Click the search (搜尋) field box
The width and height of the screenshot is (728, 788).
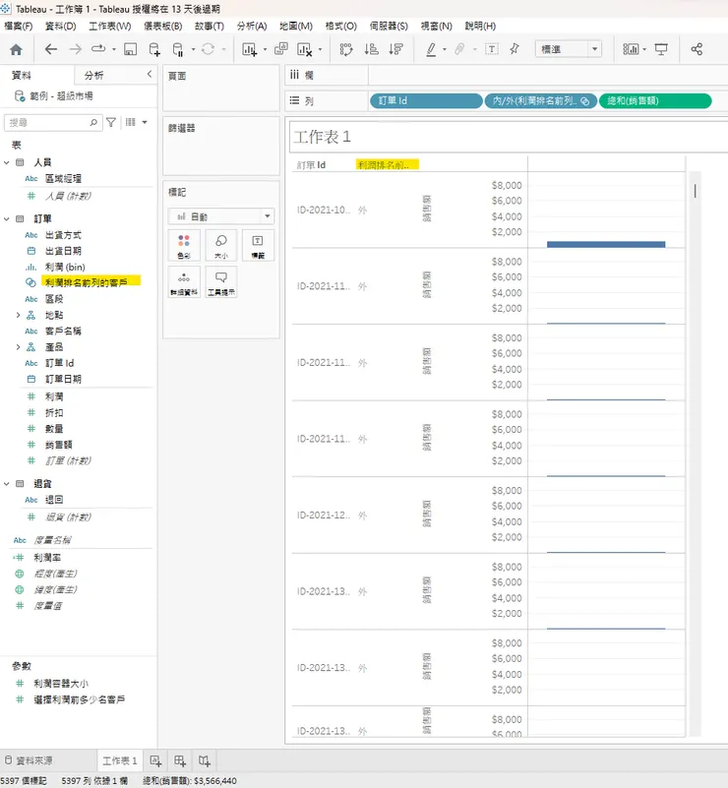(53, 122)
